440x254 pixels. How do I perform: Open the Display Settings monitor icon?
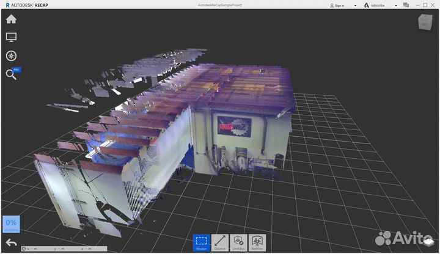(11, 37)
